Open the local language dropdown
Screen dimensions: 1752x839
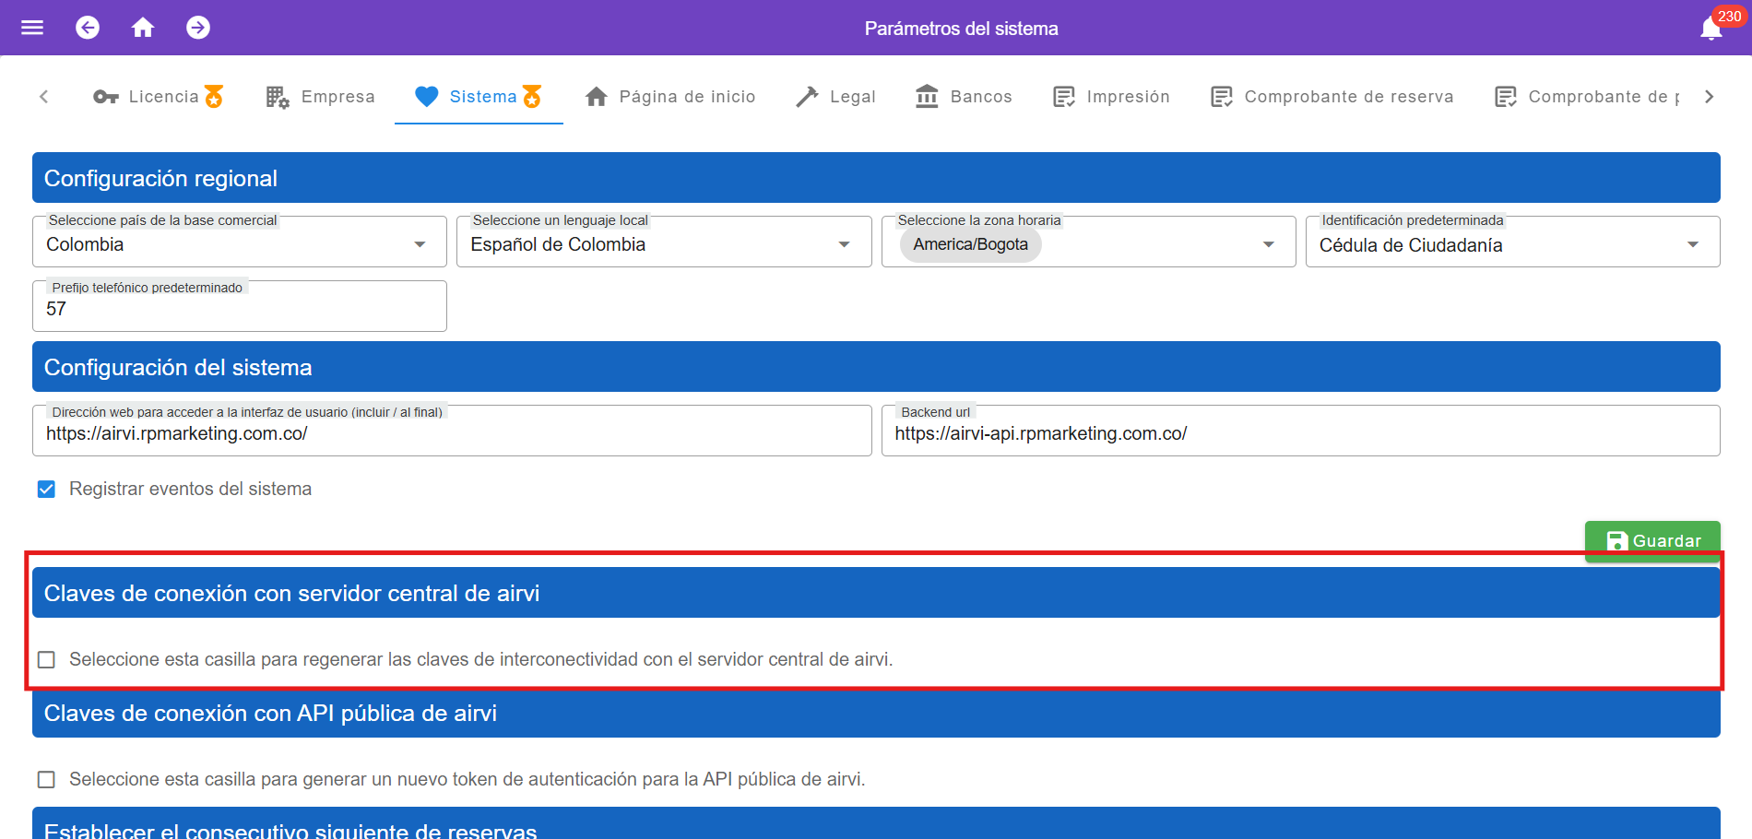coord(844,244)
